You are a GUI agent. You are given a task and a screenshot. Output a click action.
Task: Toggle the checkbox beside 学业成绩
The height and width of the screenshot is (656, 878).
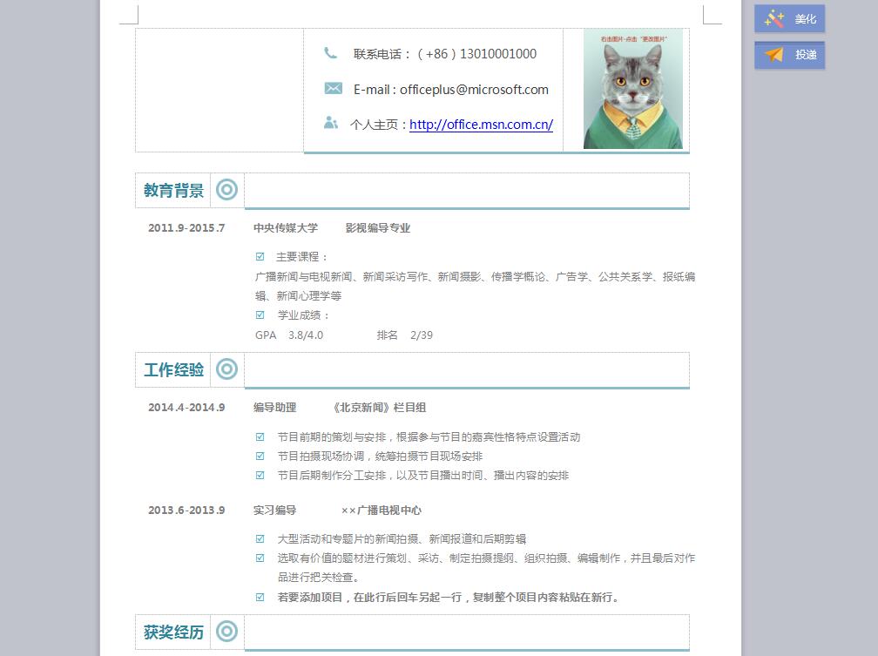click(260, 314)
